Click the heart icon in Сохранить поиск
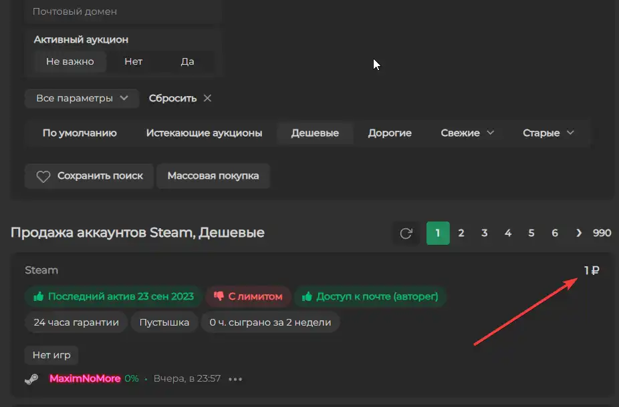 43,176
